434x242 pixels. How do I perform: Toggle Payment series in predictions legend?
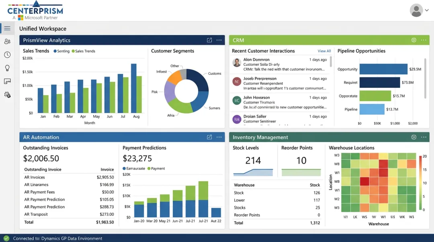click(156, 169)
